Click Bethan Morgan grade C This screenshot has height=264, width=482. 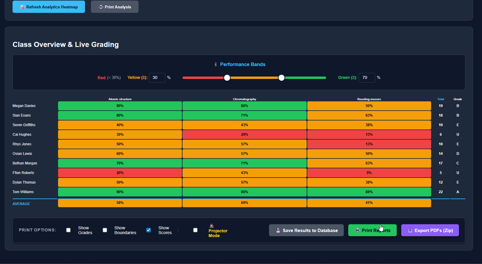point(458,163)
